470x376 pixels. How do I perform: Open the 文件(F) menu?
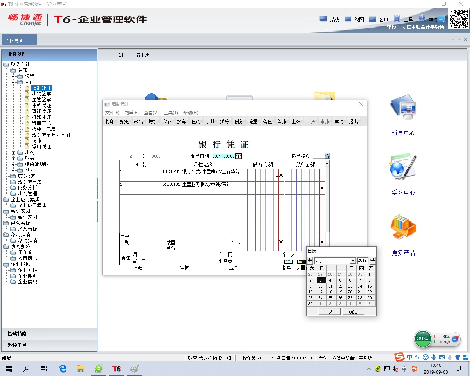pyautogui.click(x=112, y=113)
